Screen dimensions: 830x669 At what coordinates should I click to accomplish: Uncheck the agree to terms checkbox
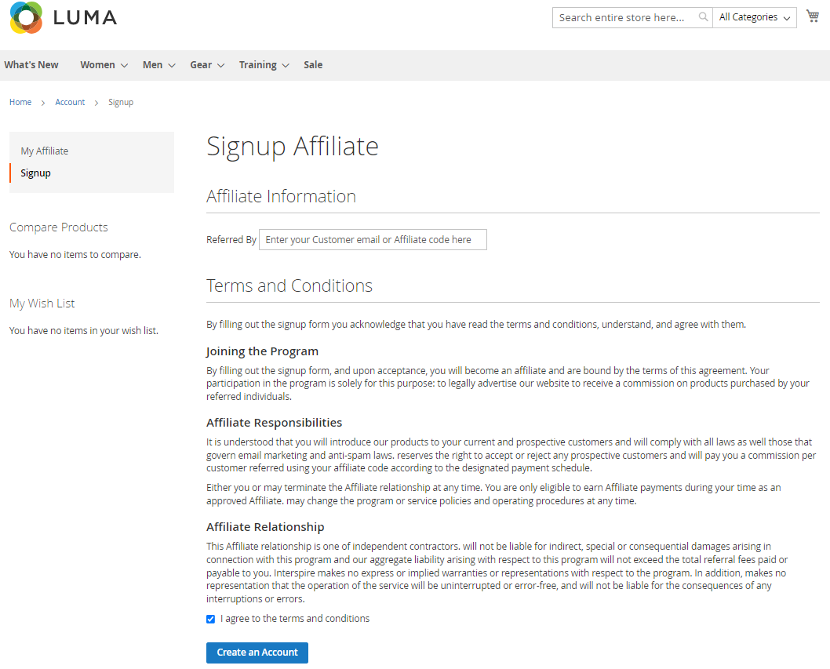pyautogui.click(x=210, y=620)
